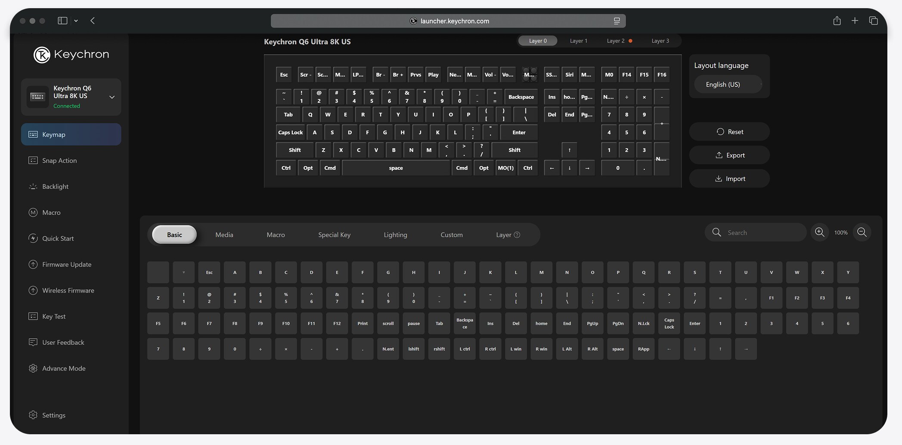
Task: Click the zoom in magnifier icon
Action: 820,232
